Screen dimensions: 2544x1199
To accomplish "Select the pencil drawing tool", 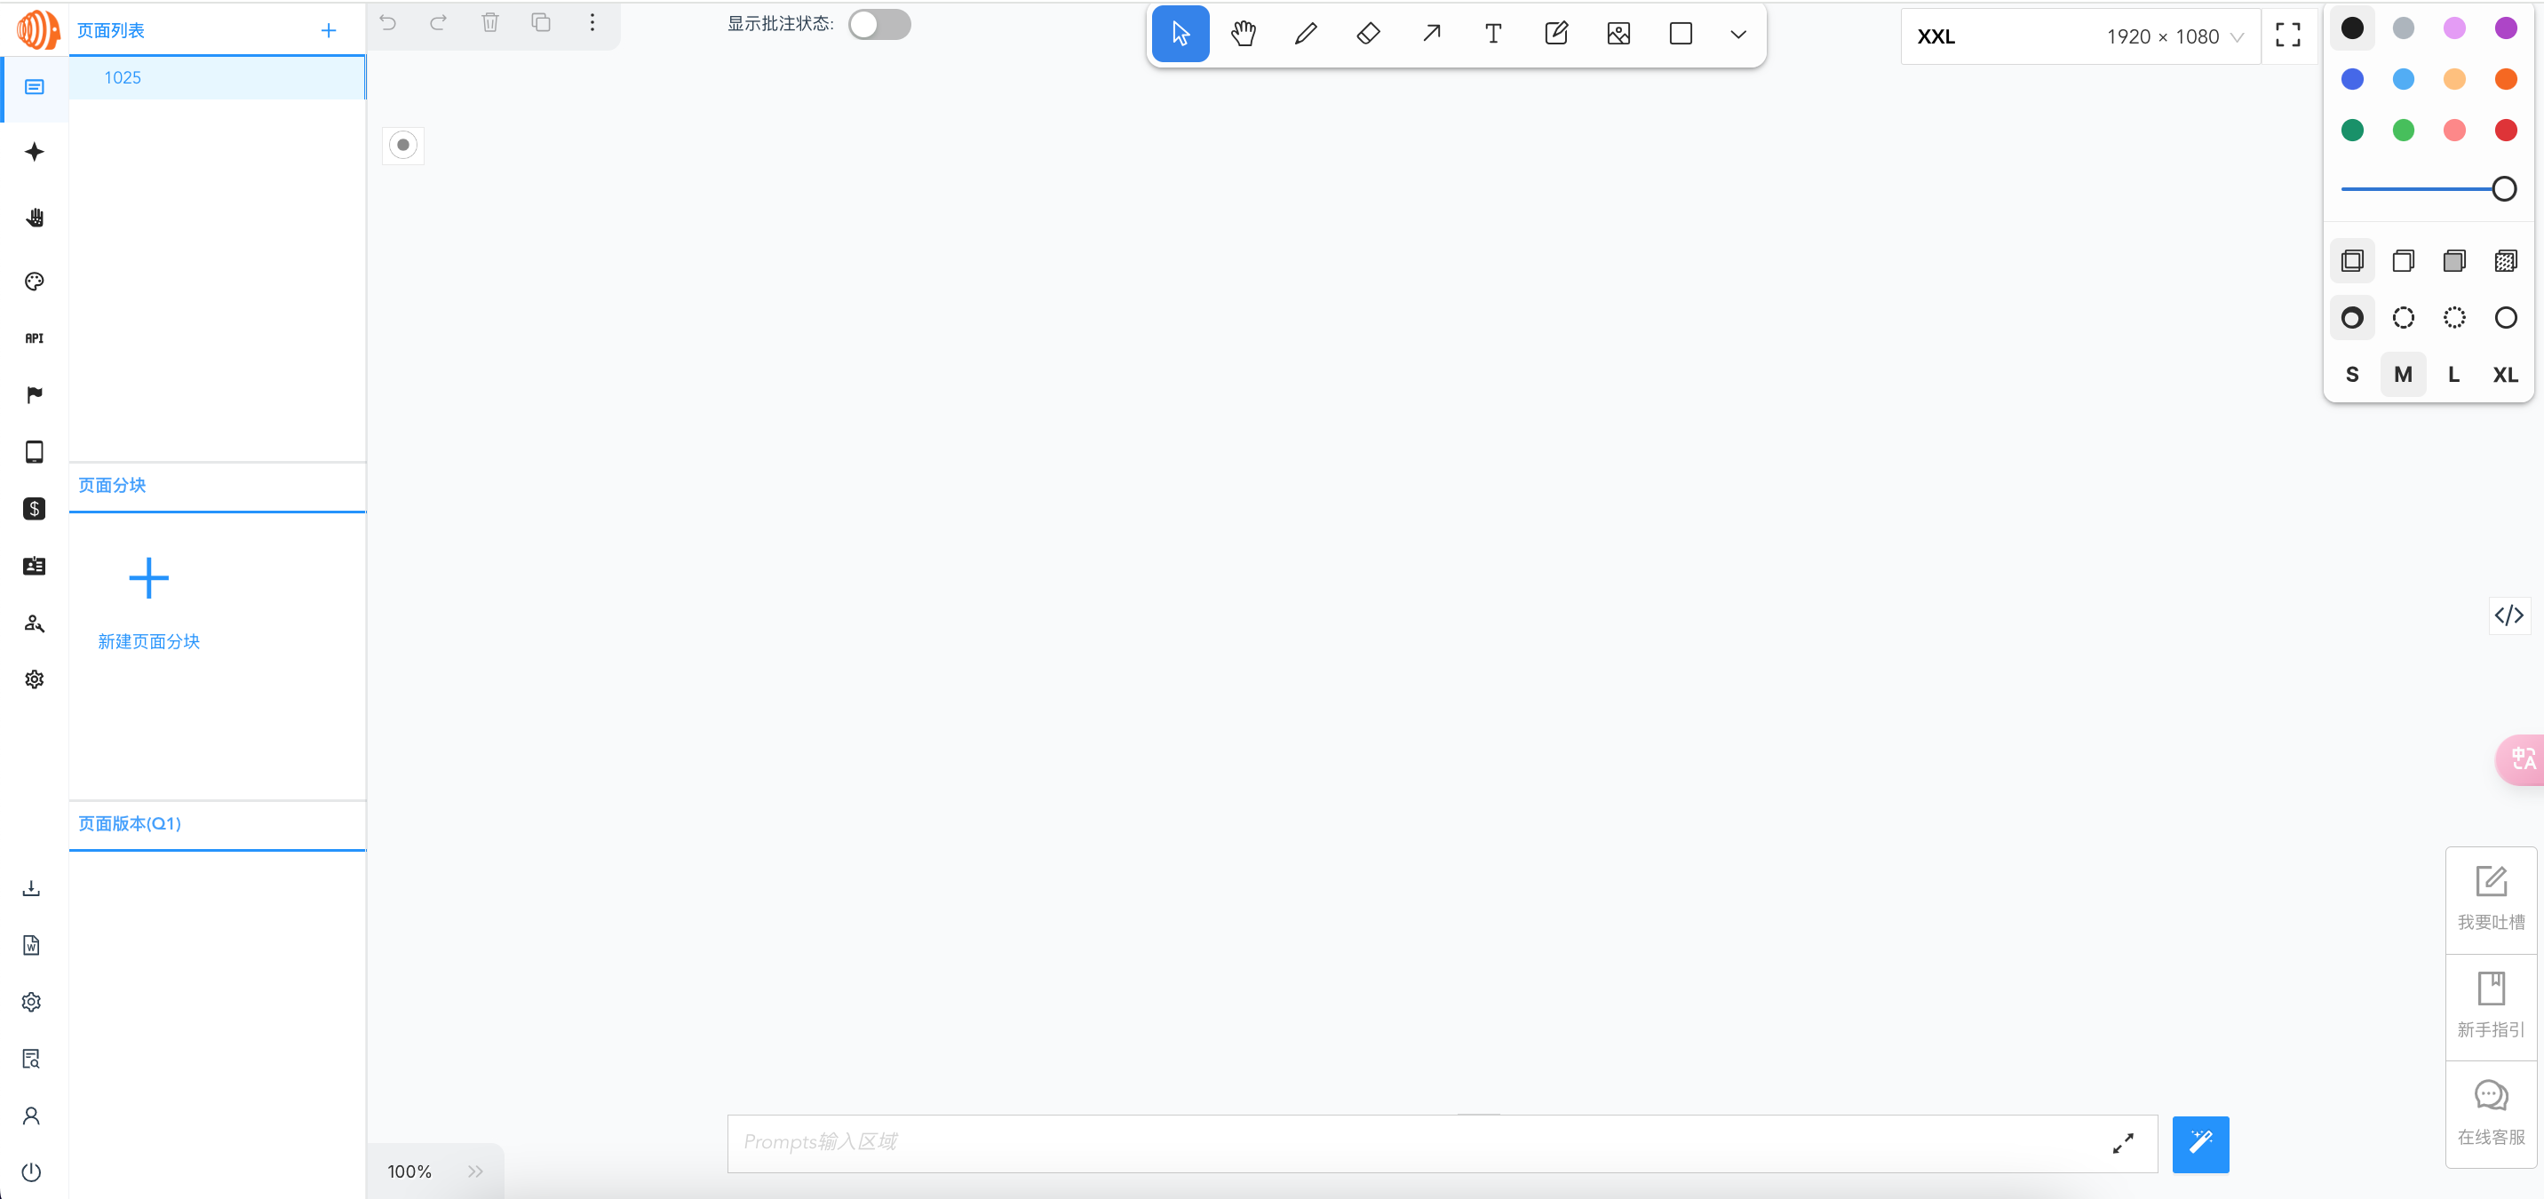I will coord(1306,33).
